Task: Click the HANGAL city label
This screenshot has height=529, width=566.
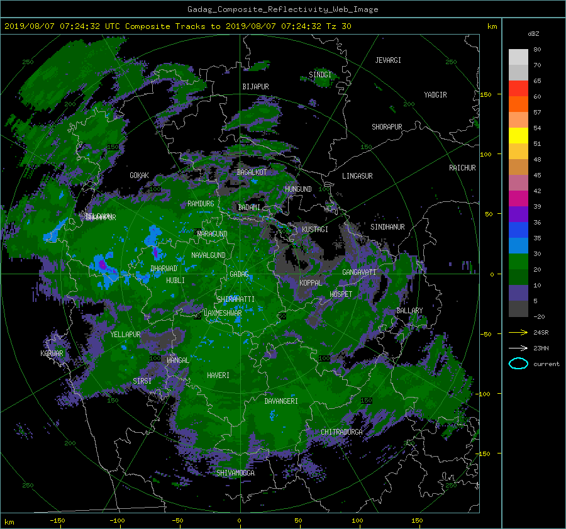Action: point(177,360)
